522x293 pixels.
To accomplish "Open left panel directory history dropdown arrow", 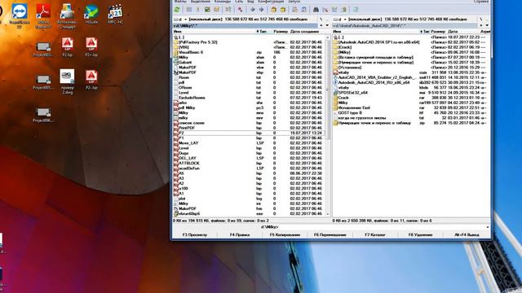I will click(x=327, y=25).
